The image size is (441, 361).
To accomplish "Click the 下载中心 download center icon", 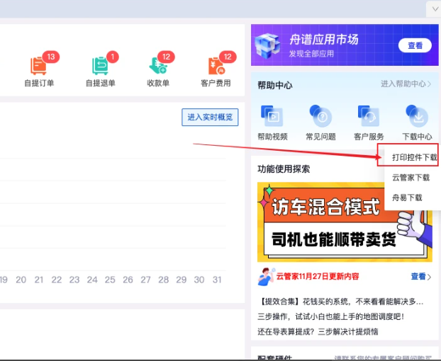I will pos(416,115).
